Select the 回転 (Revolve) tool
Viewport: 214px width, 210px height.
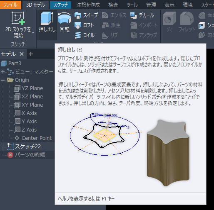[x=65, y=22]
